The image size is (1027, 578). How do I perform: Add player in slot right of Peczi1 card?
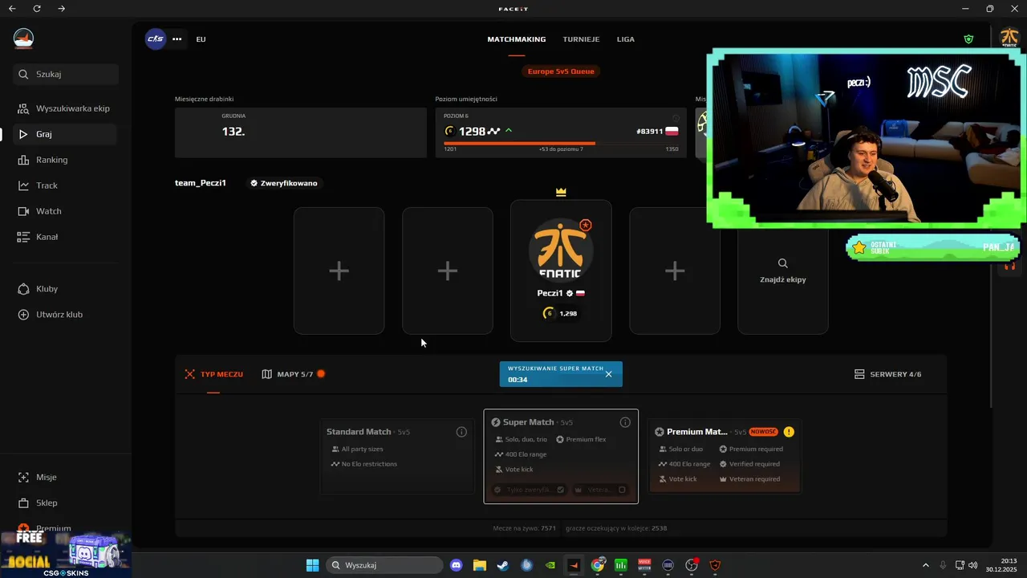pyautogui.click(x=675, y=271)
